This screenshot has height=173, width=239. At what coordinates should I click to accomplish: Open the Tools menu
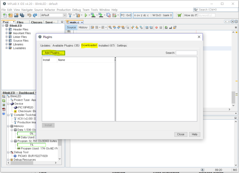click(94, 10)
